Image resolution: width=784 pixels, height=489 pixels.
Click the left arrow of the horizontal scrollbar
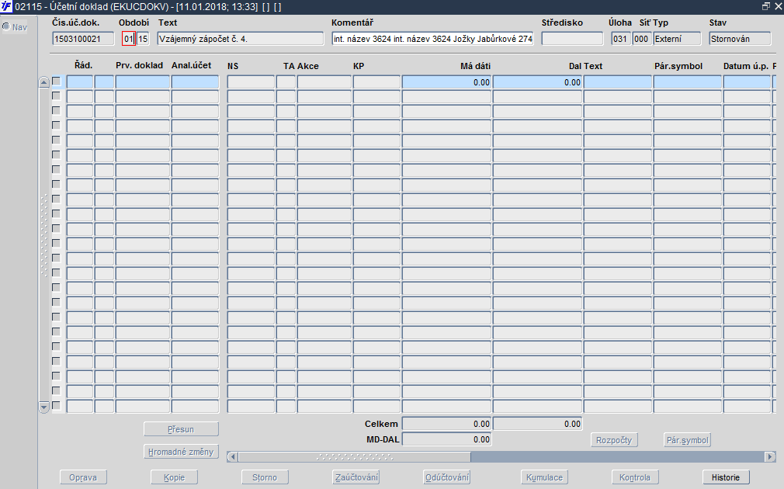coord(232,456)
